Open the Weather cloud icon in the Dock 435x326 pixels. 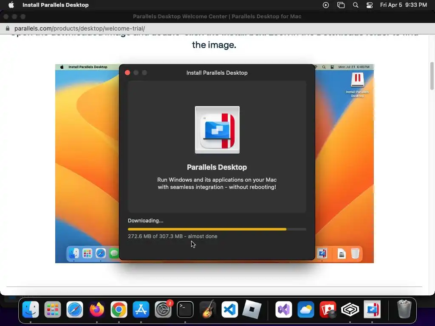(x=306, y=309)
